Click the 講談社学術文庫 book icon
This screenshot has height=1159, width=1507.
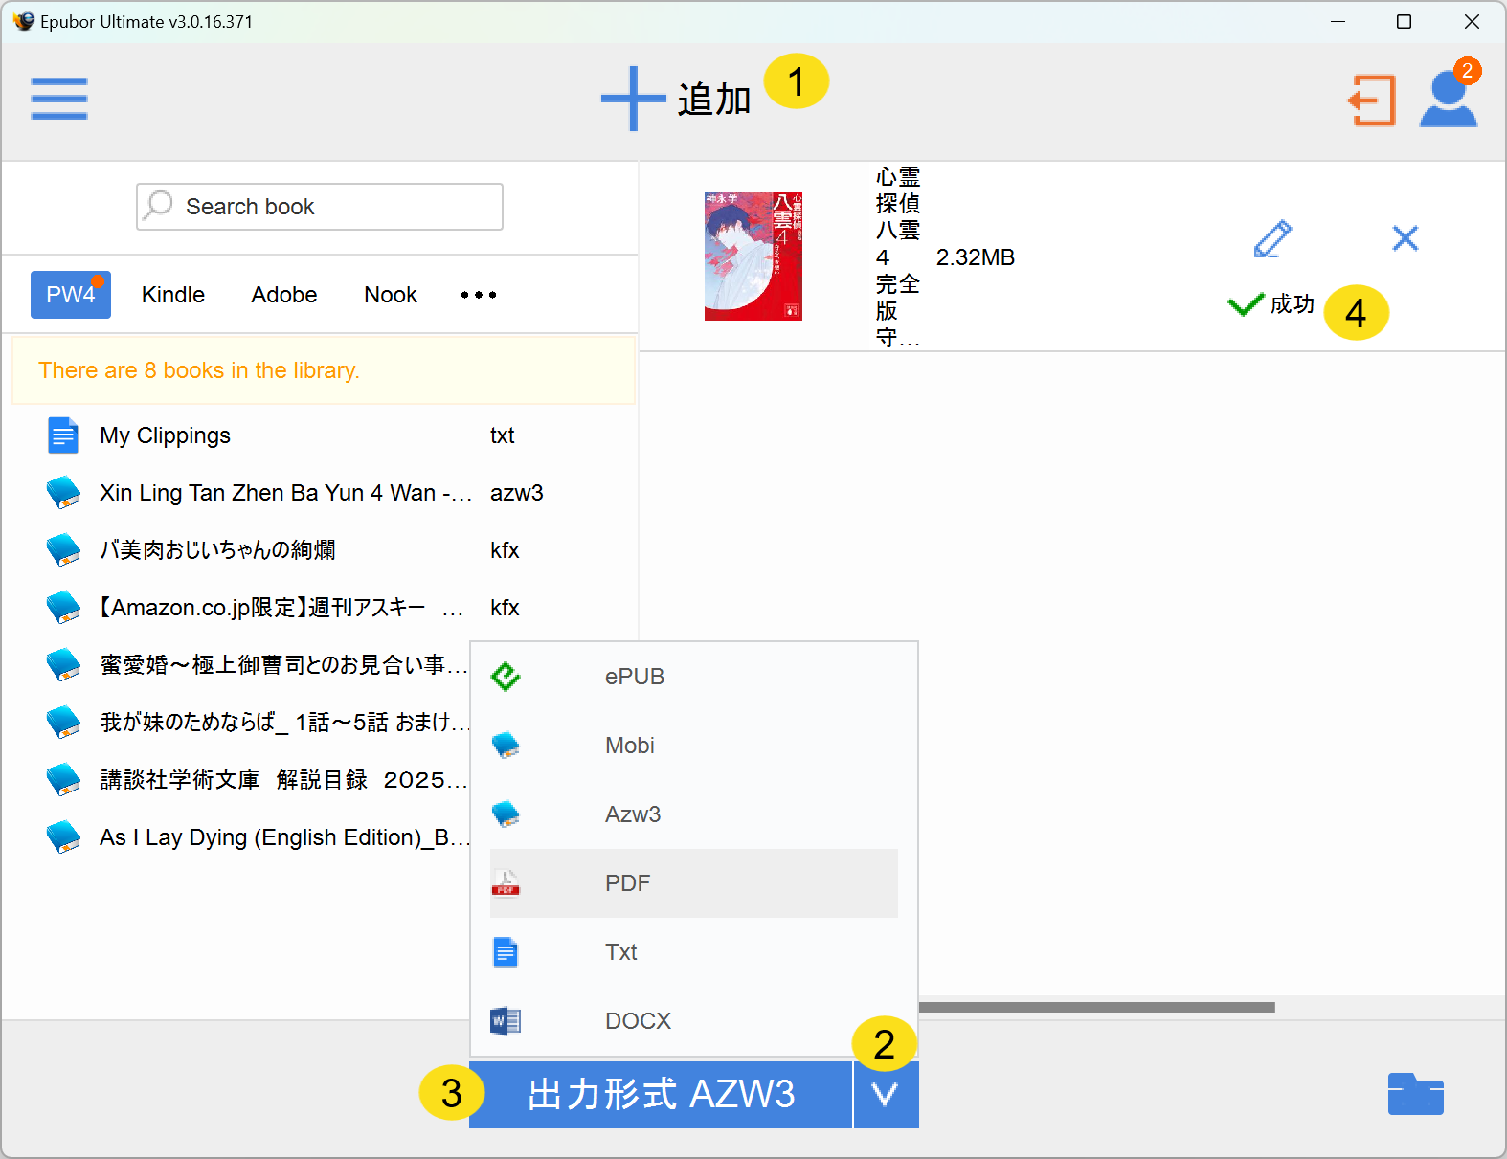[x=64, y=780]
